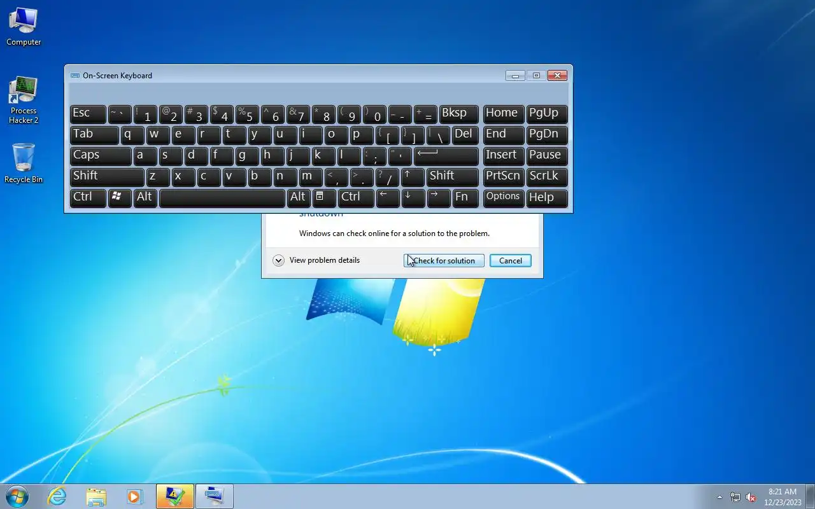Tap the left arrow key
This screenshot has width=815, height=509.
(x=387, y=198)
